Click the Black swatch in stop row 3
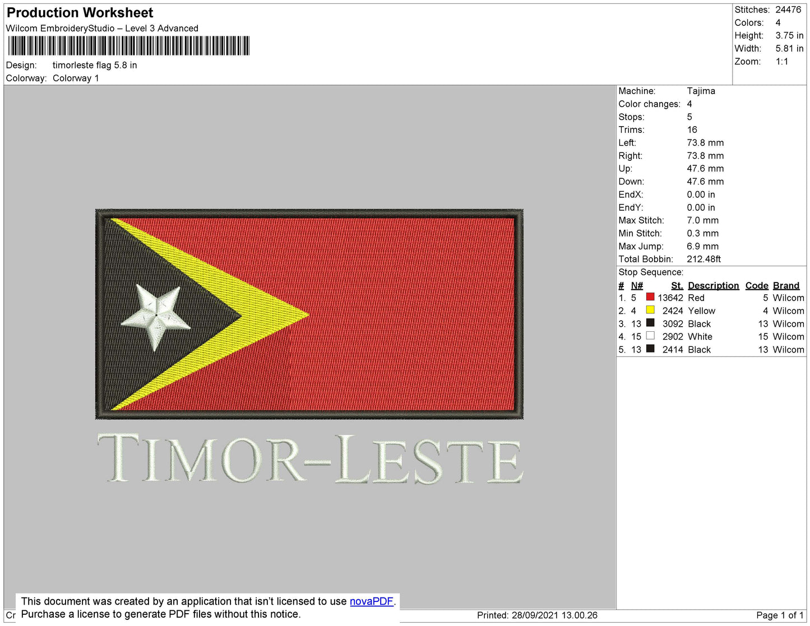This screenshot has width=810, height=626. tap(650, 323)
